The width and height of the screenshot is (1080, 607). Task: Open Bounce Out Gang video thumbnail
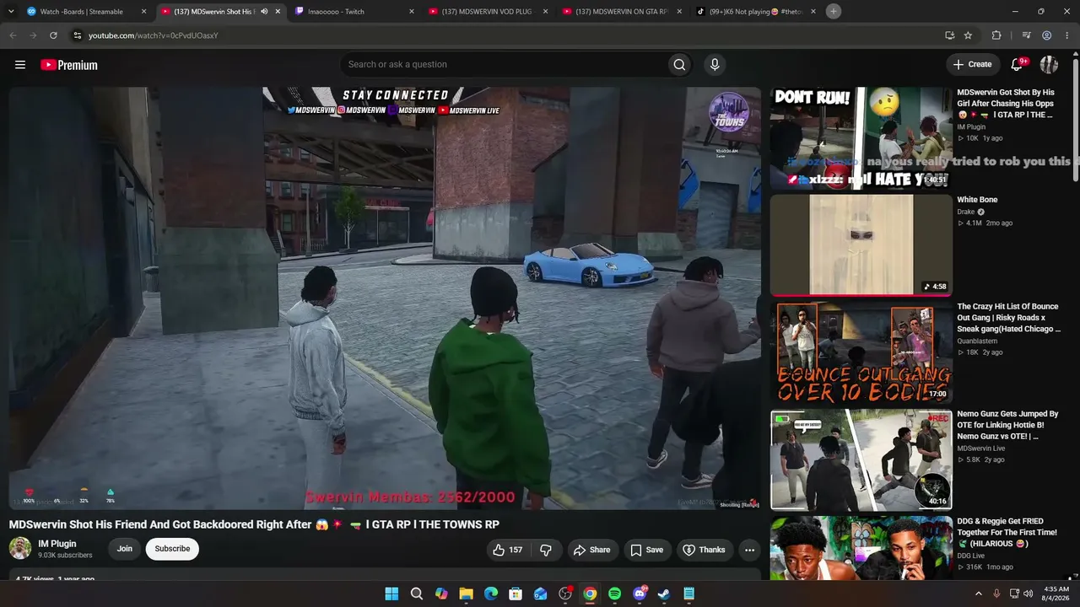coord(861,352)
